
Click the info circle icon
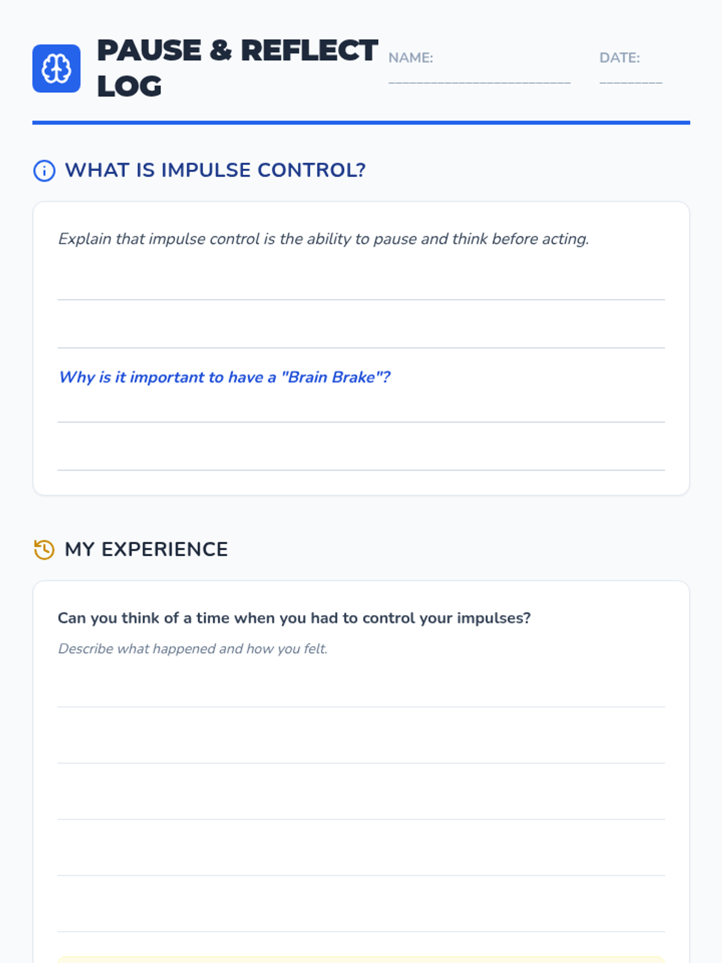pos(44,171)
